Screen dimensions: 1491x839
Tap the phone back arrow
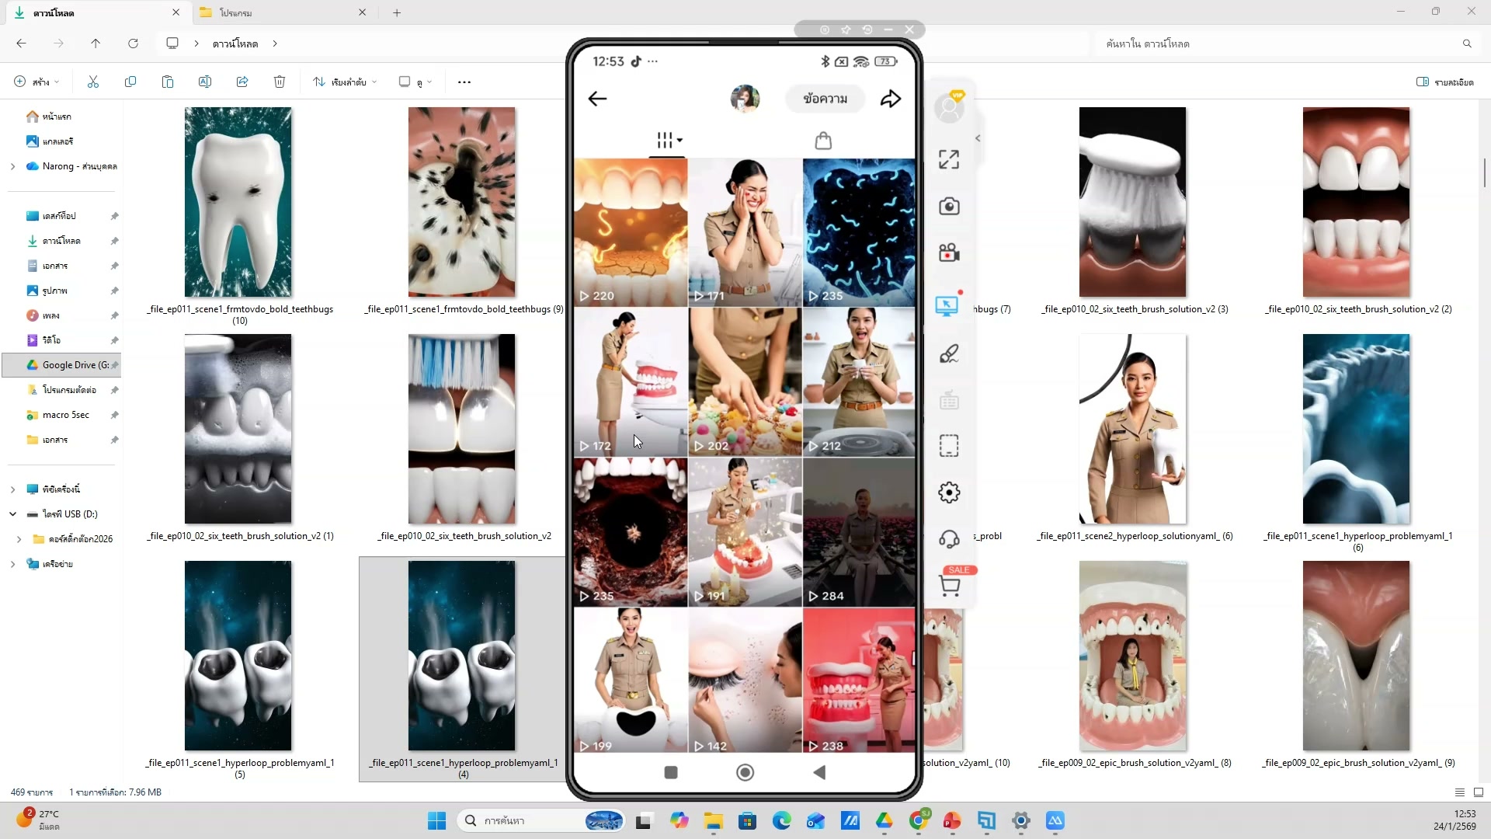tap(597, 99)
